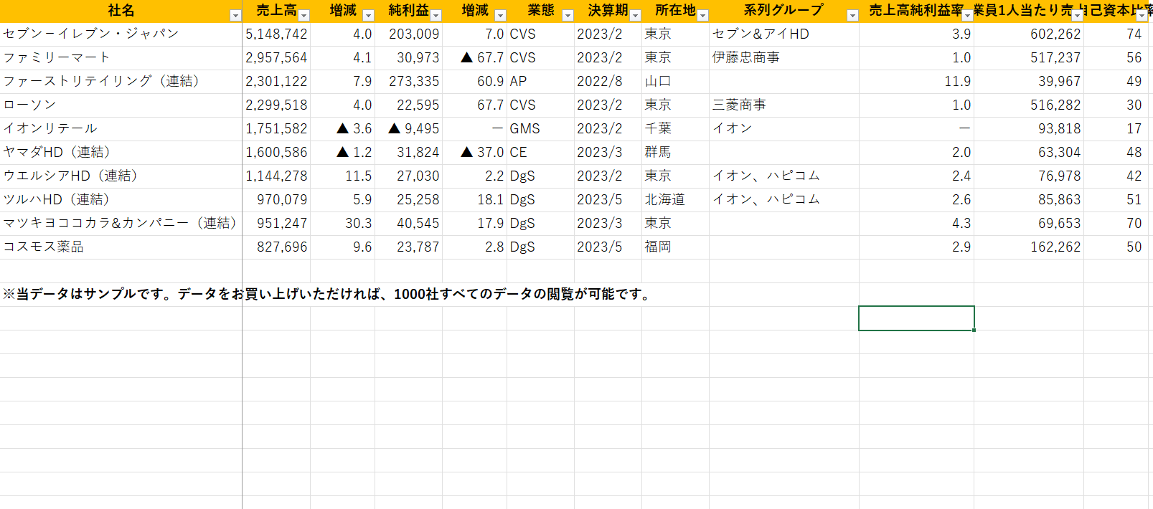Expand the 増減 filter right of 売上高
Screen dimensions: 1153x509
point(368,15)
